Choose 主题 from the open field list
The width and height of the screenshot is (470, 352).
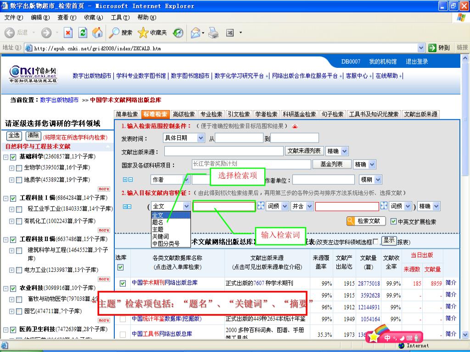[171, 230]
